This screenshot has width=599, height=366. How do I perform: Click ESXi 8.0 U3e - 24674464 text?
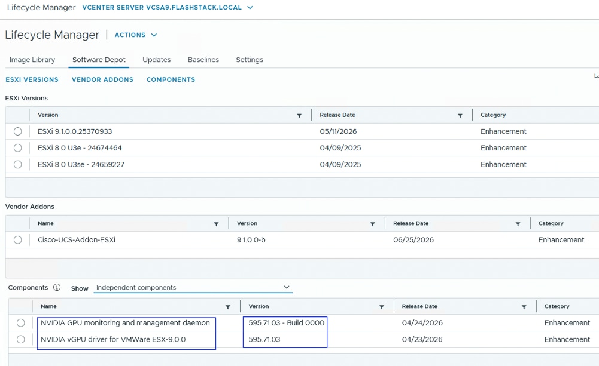[x=80, y=148]
